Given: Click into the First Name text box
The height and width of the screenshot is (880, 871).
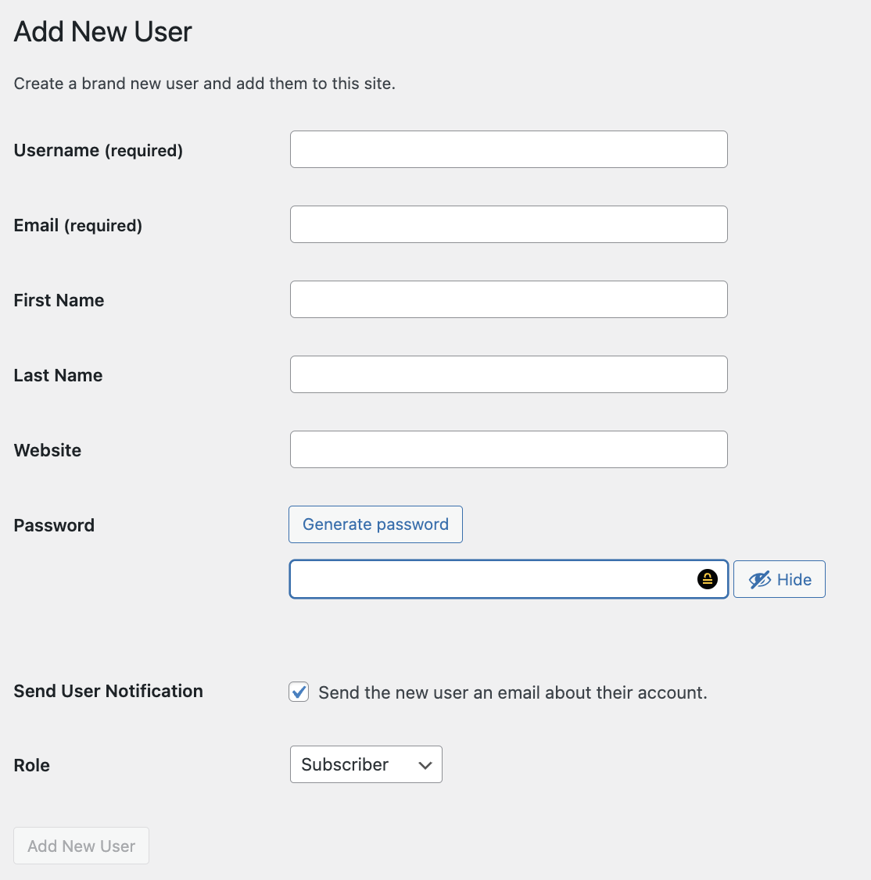Looking at the screenshot, I should [509, 299].
